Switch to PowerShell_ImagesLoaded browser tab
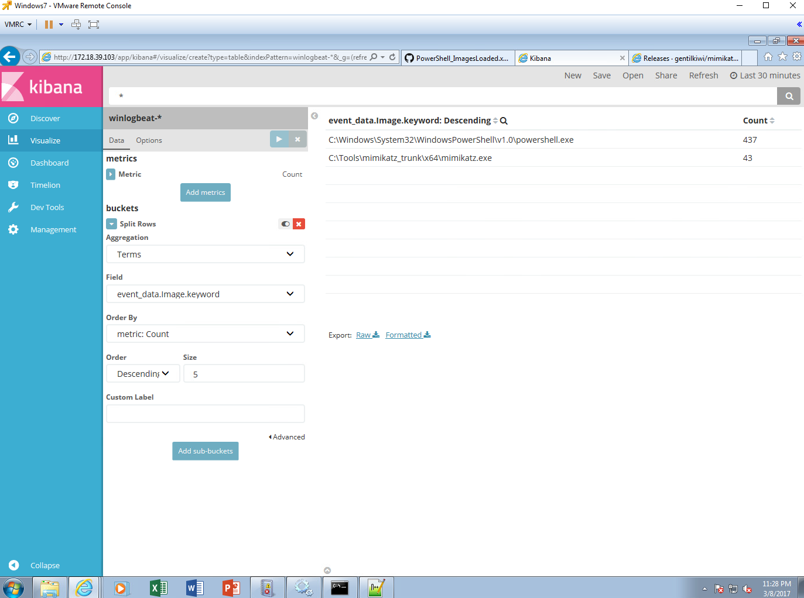Screen dimensions: 804x598 coord(458,58)
